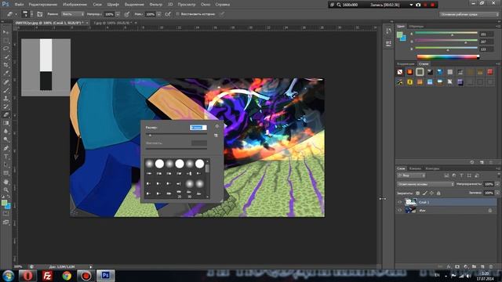Open layer blend mode dropdown
Screen dimensions: 502x282
[425, 184]
